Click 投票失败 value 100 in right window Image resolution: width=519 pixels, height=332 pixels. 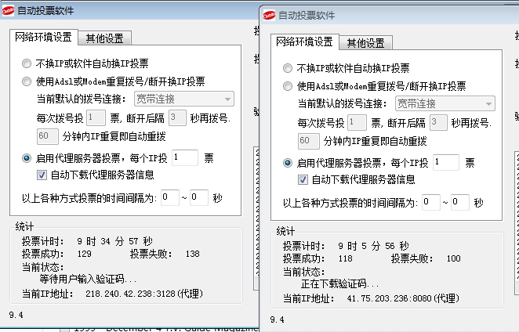453,258
